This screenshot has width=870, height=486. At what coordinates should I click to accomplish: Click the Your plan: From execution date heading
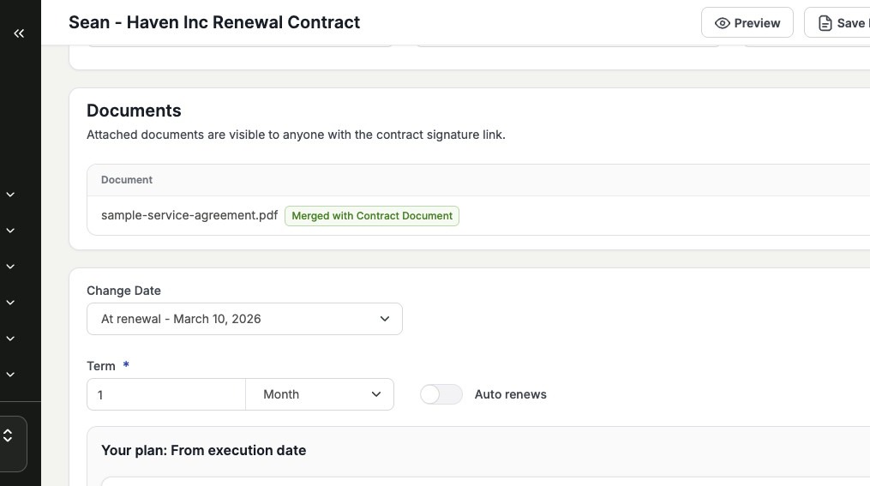[203, 450]
